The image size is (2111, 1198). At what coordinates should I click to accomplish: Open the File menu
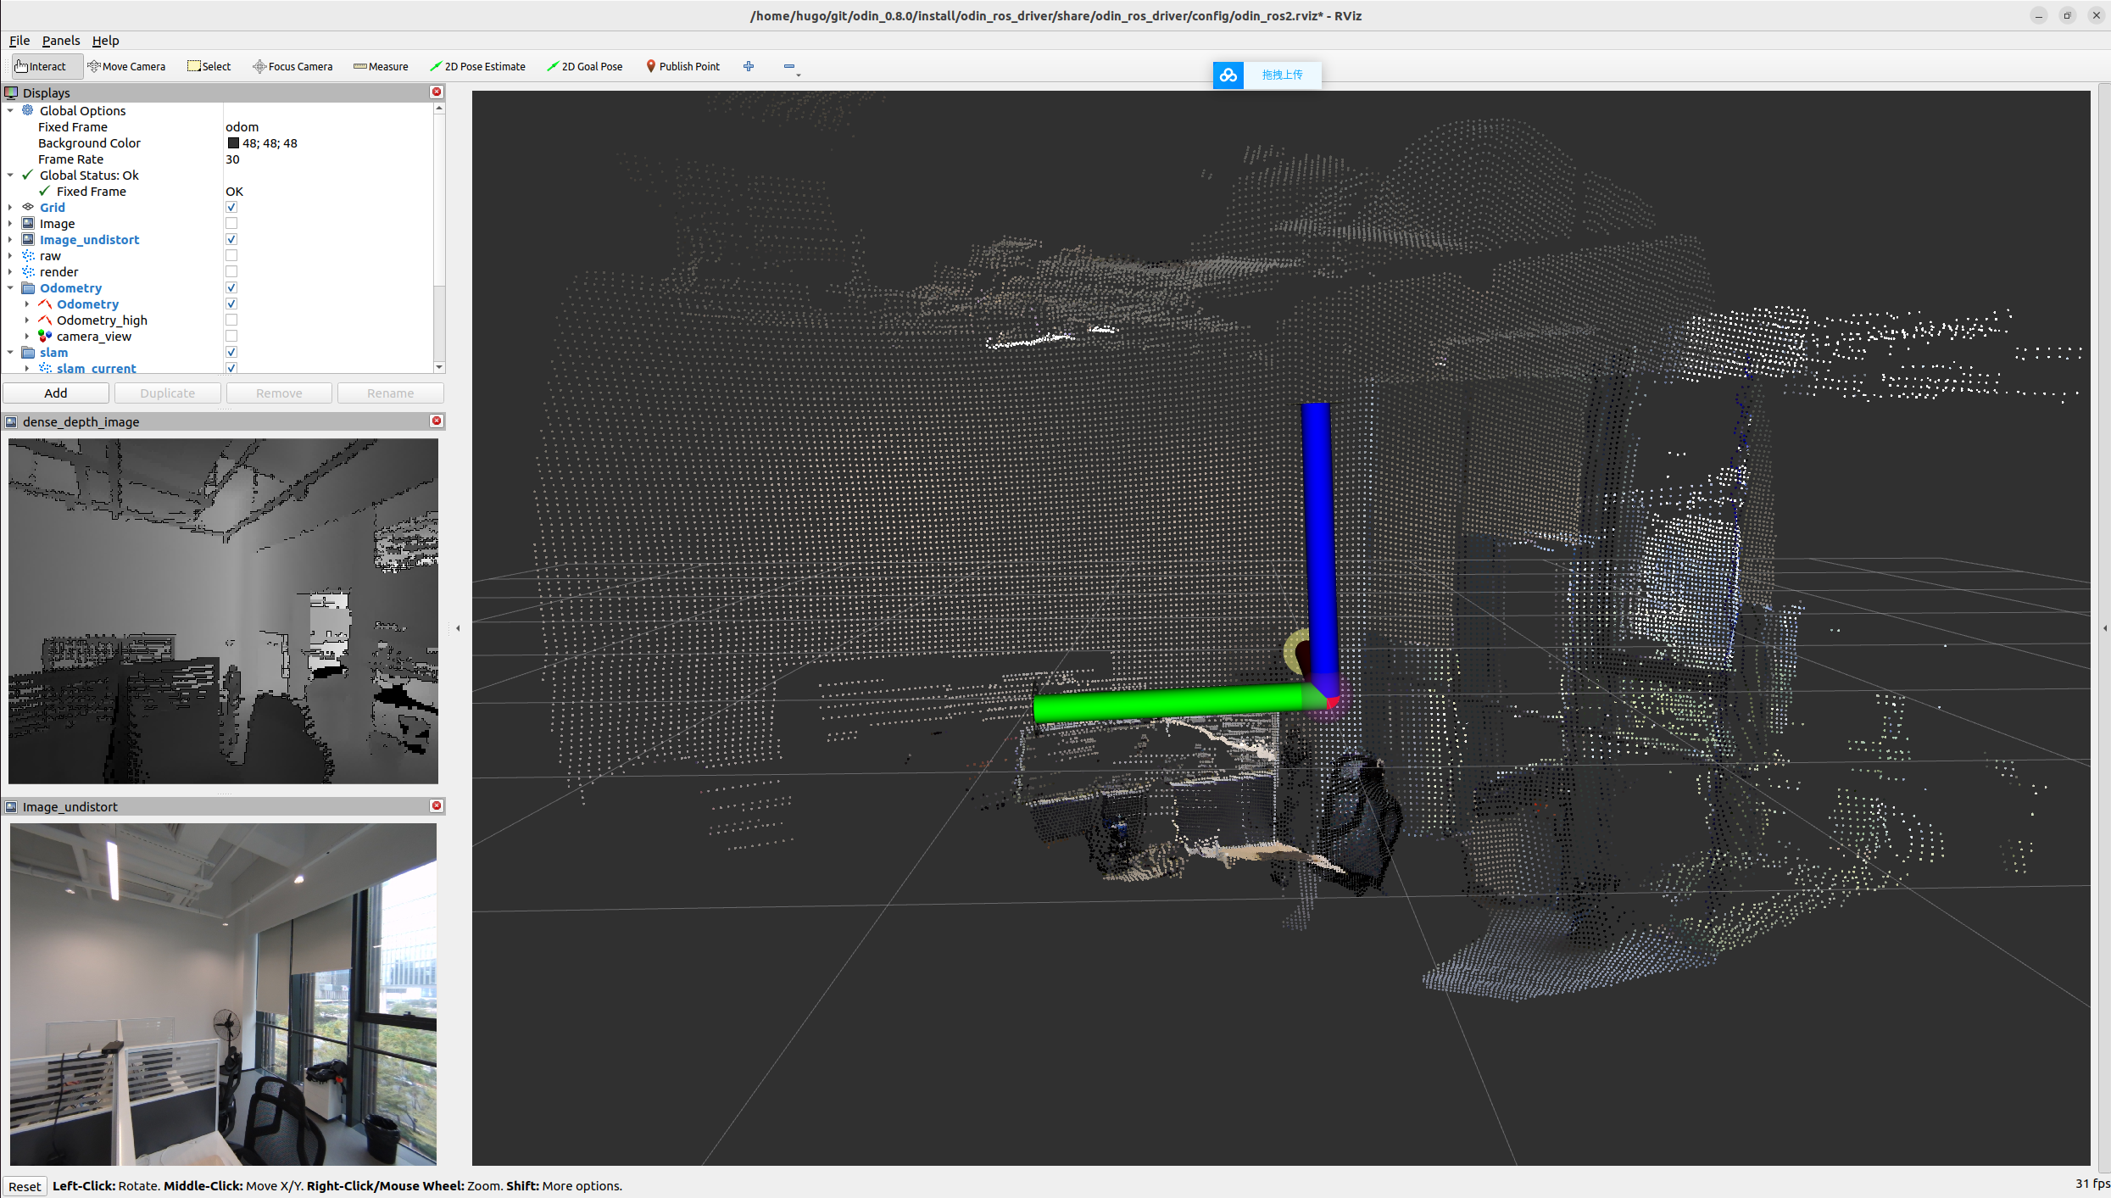(19, 41)
